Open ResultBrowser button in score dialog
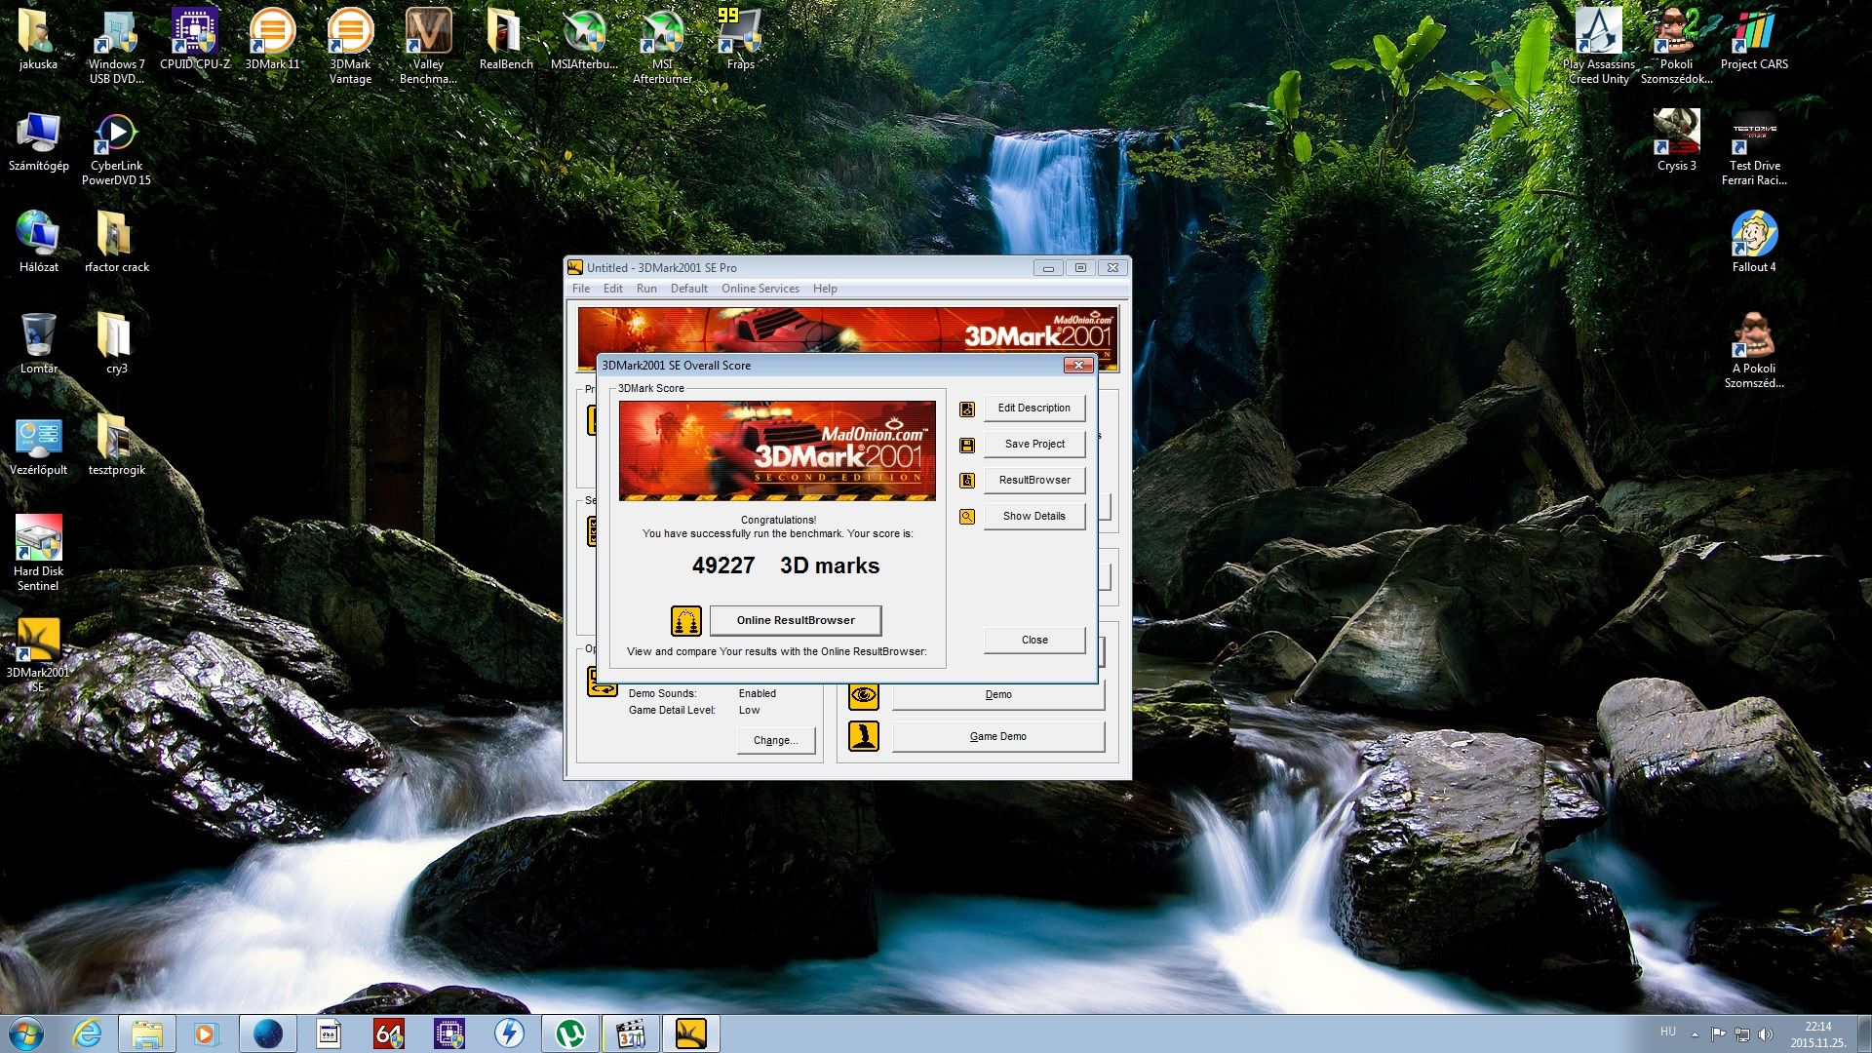 click(1034, 480)
